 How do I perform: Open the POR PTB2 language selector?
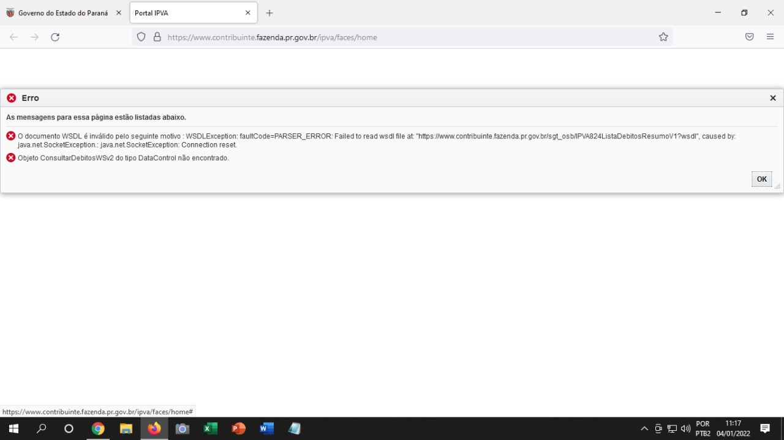pos(702,428)
